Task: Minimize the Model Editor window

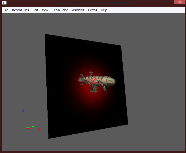Action: click(x=164, y=2)
